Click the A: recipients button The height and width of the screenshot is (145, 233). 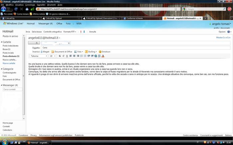click(x=34, y=43)
